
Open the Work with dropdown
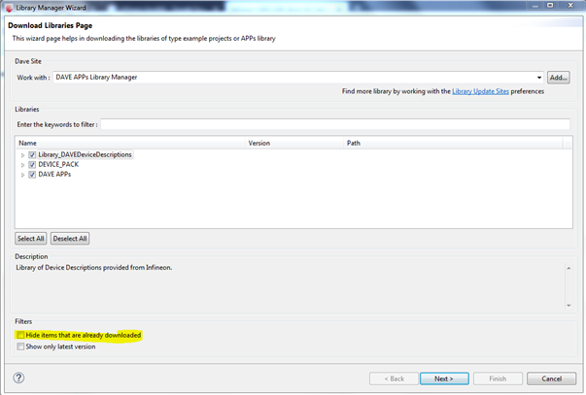[x=539, y=78]
